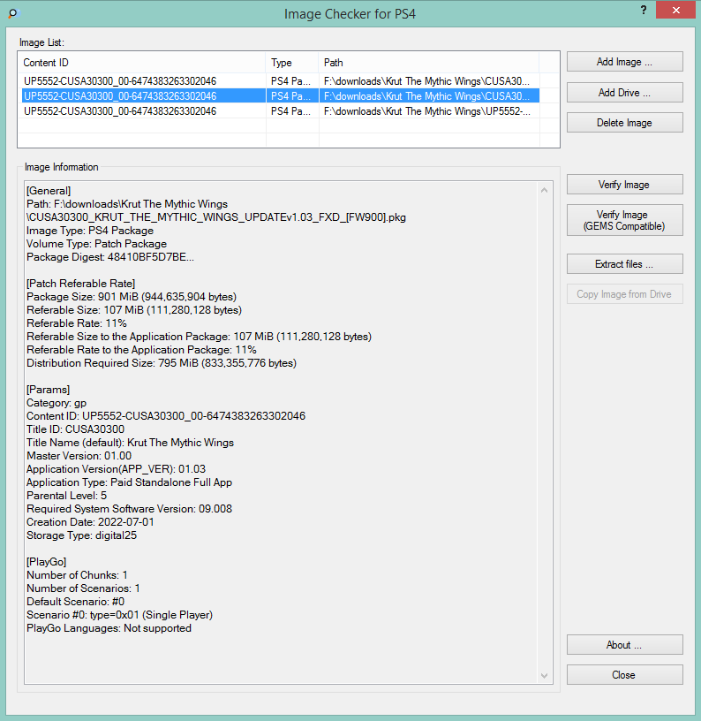
Task: Sort list by Type column header
Action: [x=291, y=63]
